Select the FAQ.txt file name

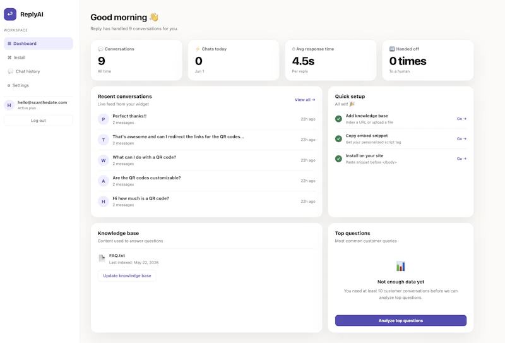pyautogui.click(x=117, y=256)
